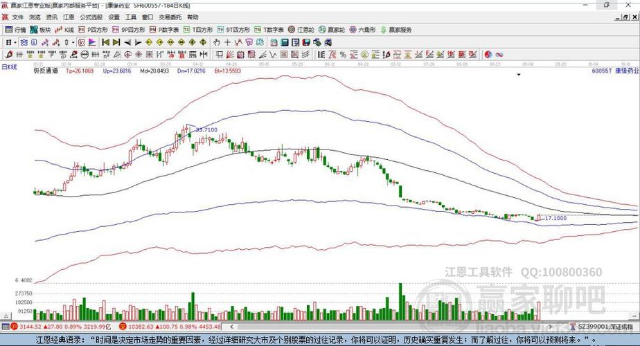Click the Md=20.8493 indicator value

tap(154, 71)
